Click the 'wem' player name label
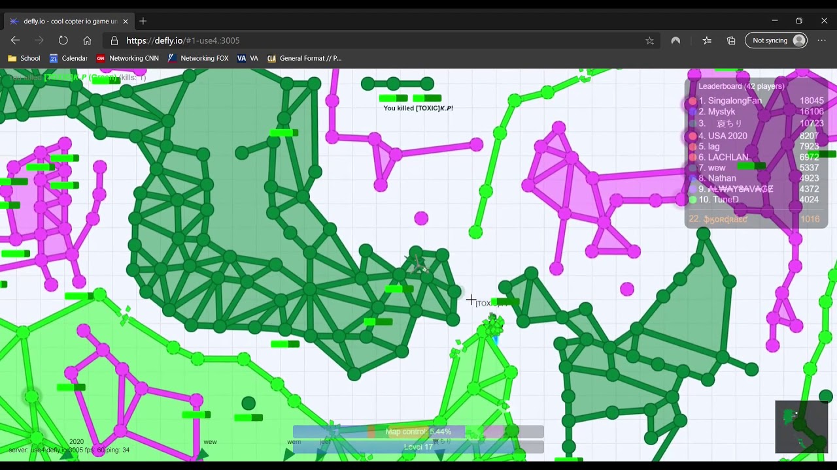Viewport: 837px width, 470px height. 294,442
